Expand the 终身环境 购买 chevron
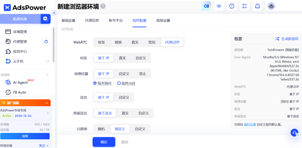 pyautogui.click(x=48, y=146)
